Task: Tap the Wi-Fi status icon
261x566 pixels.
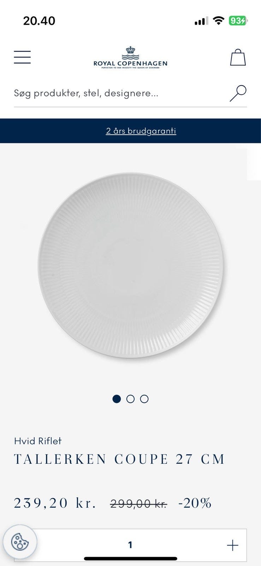Action: click(x=219, y=21)
